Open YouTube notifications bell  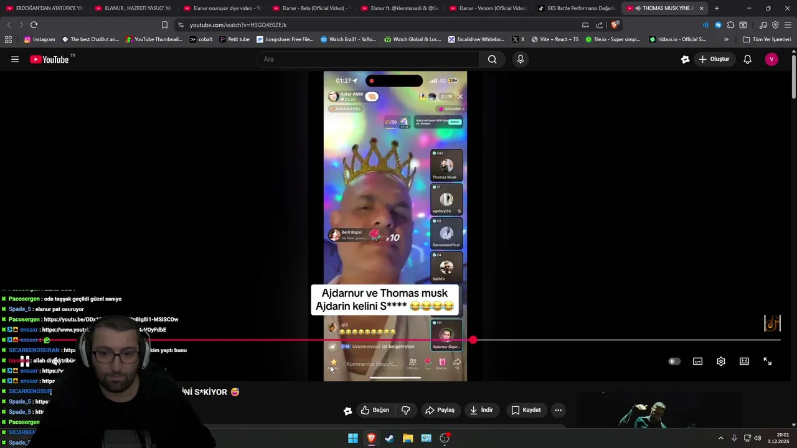click(747, 59)
